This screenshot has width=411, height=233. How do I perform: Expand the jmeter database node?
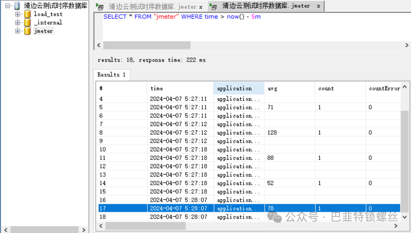(x=17, y=31)
